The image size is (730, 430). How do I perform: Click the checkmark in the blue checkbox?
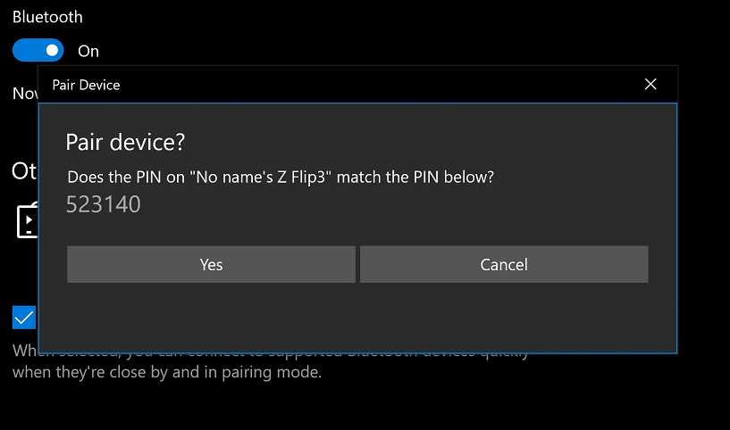click(24, 318)
